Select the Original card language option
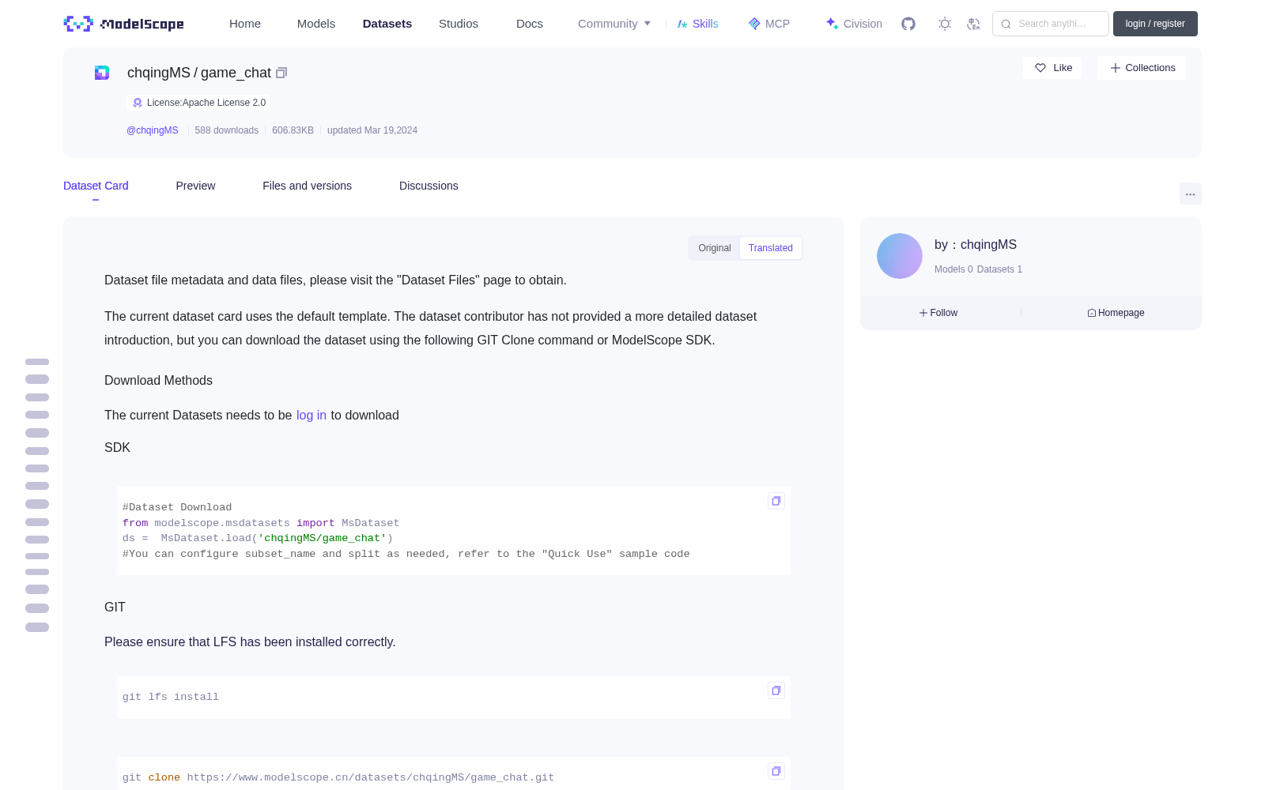 tap(715, 248)
